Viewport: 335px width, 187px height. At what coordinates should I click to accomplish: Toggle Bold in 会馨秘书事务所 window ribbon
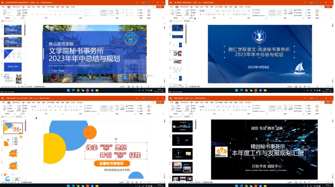[x=32, y=110]
